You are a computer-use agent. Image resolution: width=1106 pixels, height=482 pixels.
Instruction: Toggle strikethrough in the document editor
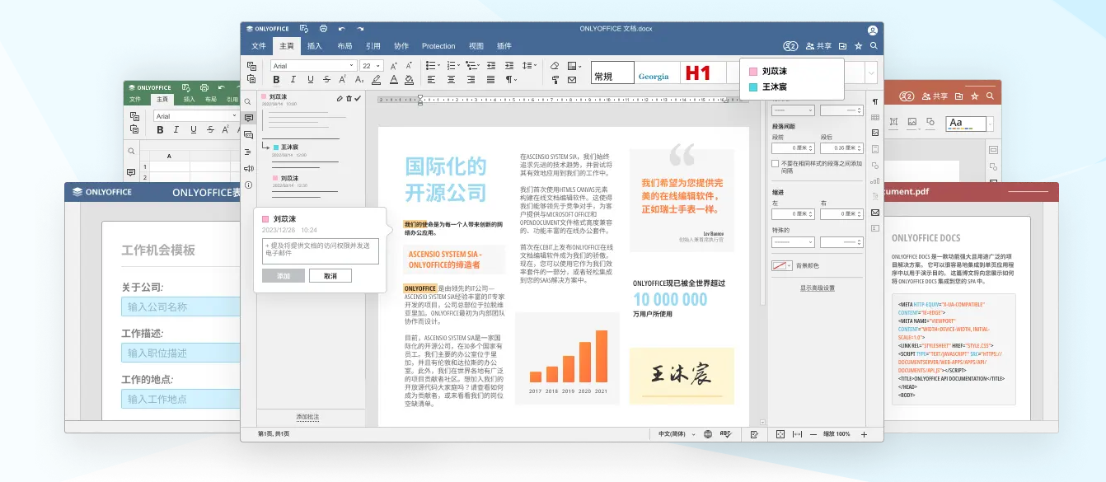pyautogui.click(x=327, y=80)
